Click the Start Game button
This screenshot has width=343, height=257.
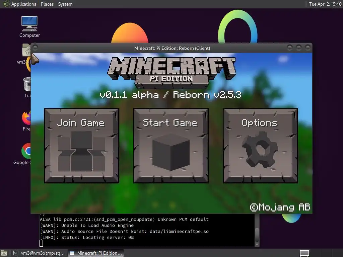pyautogui.click(x=171, y=146)
